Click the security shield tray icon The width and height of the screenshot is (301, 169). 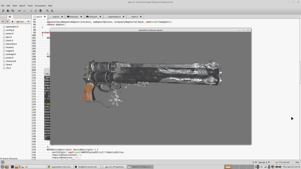[272, 167]
